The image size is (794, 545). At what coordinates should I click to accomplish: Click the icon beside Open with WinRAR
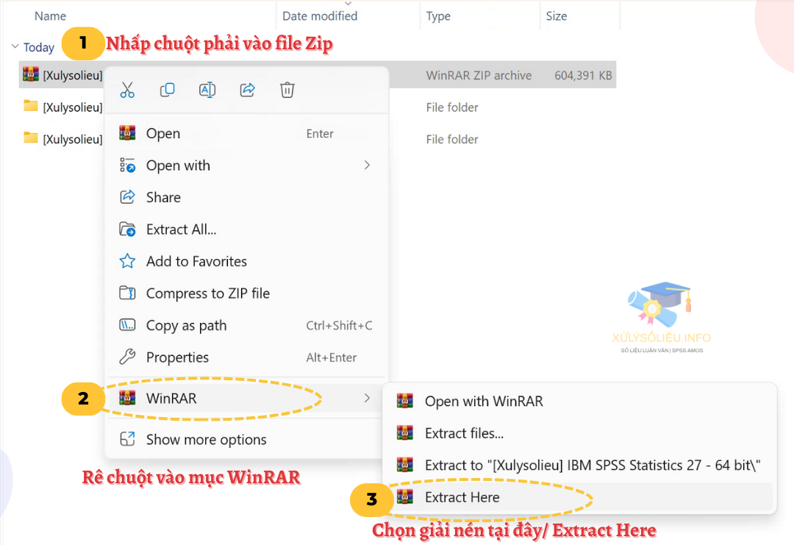tap(404, 401)
